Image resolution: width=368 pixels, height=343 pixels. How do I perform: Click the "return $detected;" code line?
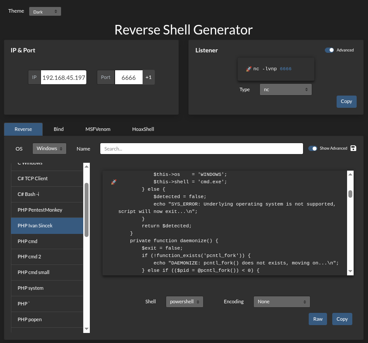167,226
